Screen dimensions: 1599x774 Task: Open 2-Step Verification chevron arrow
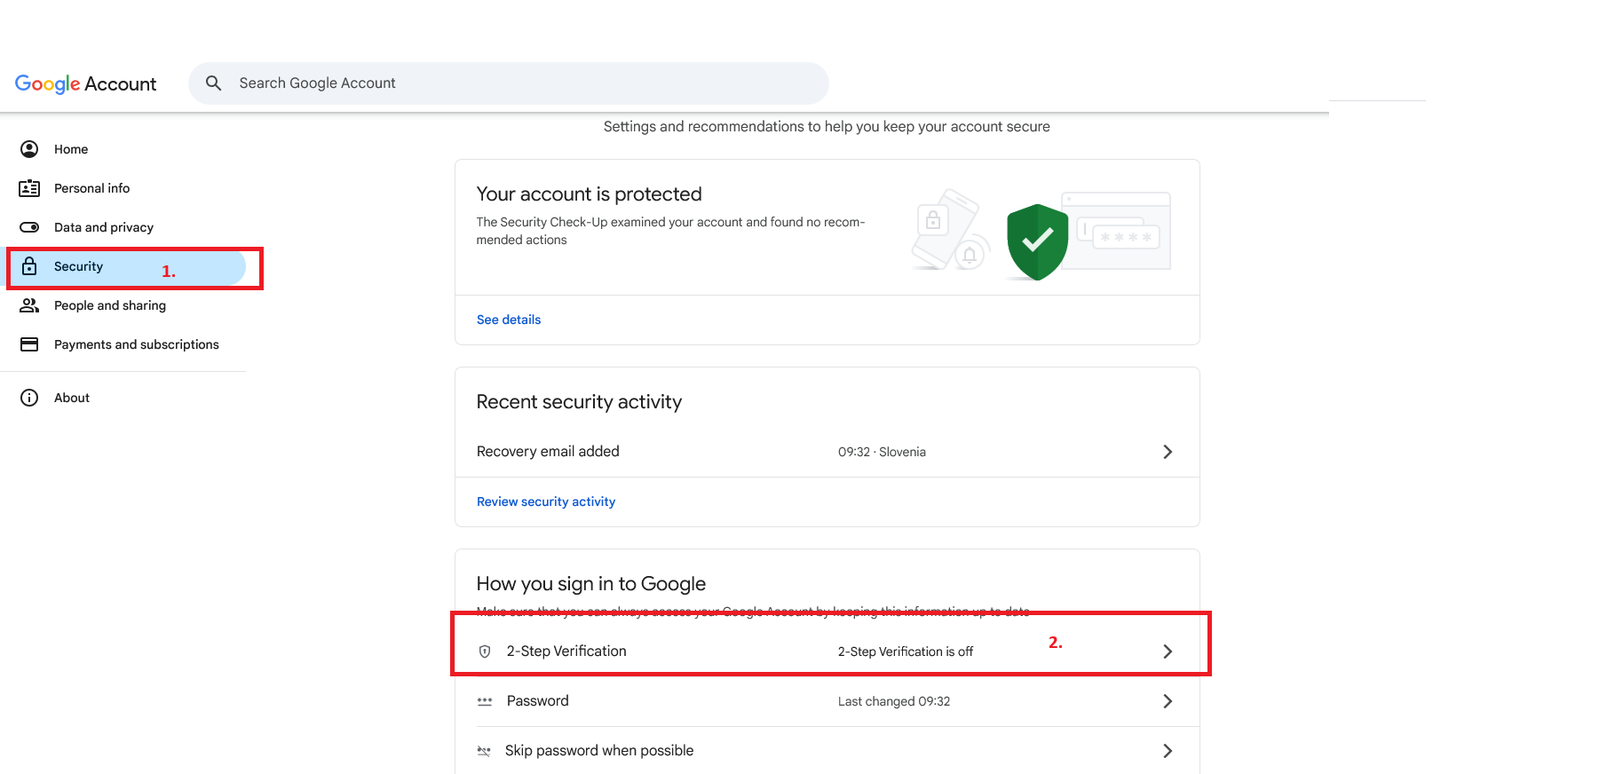pos(1168,652)
